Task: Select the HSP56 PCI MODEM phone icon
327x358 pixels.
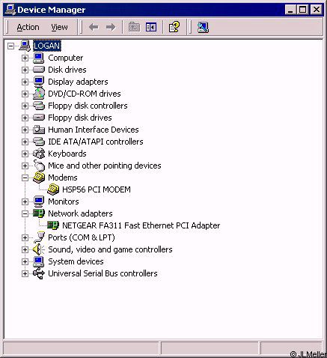Action: pyautogui.click(x=53, y=189)
